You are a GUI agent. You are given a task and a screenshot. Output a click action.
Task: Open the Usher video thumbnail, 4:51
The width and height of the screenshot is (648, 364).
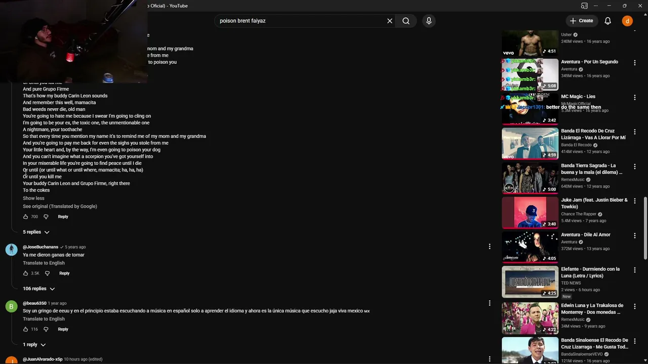[x=530, y=43]
